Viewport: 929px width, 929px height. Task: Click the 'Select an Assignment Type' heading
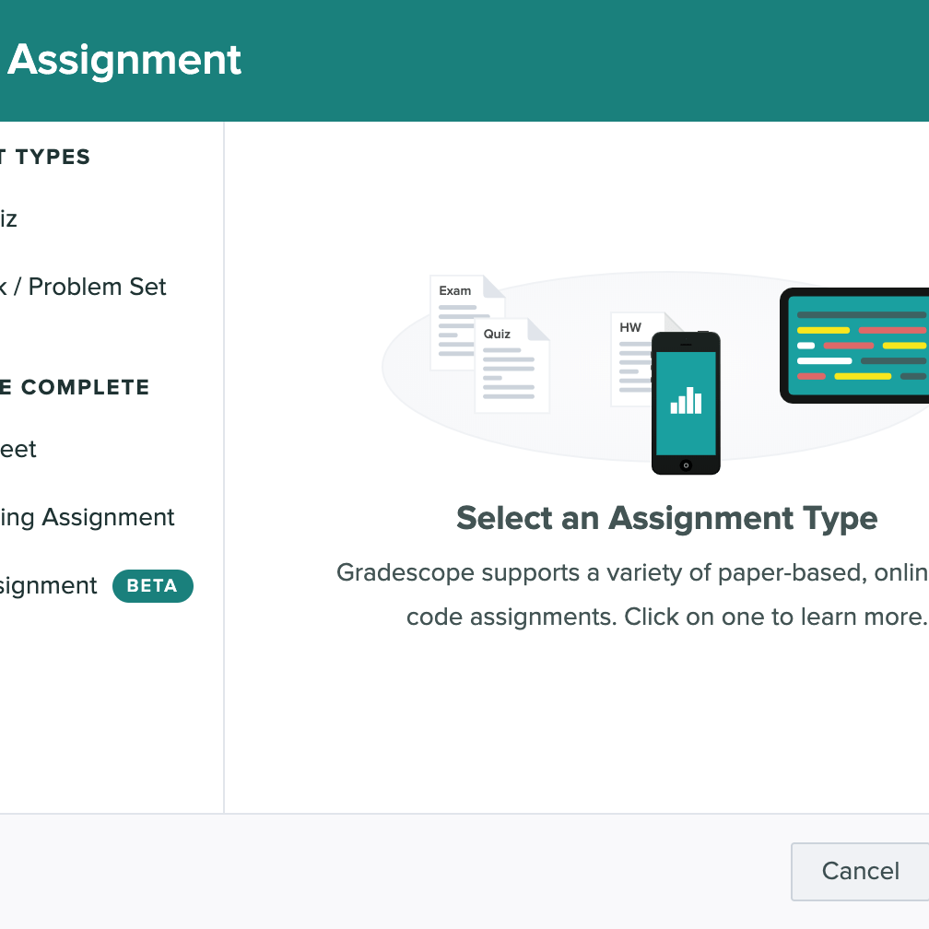pyautogui.click(x=666, y=518)
